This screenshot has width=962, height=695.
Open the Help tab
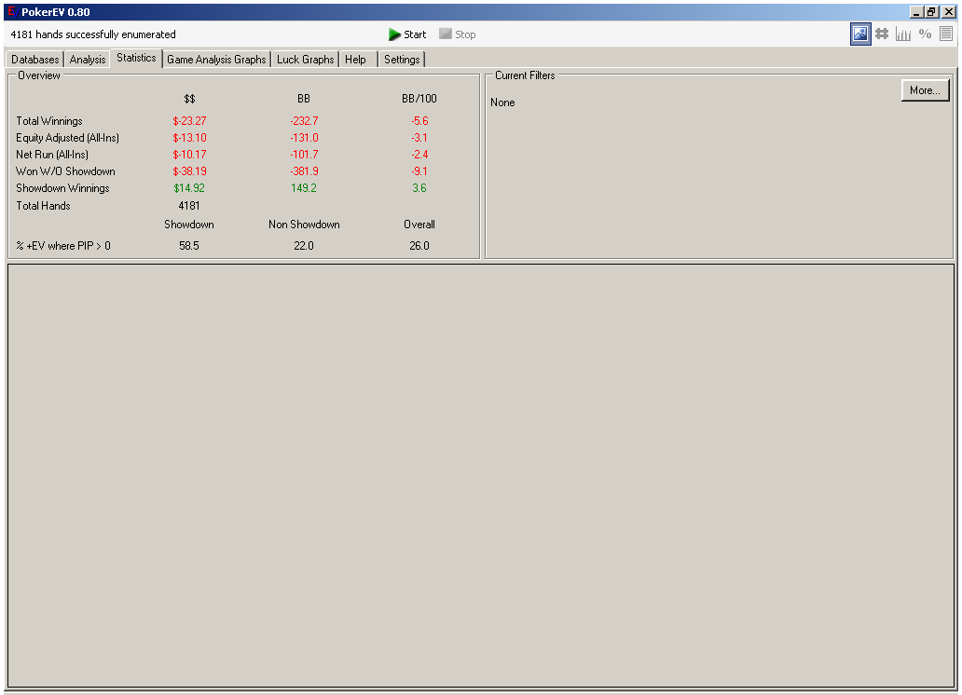[x=355, y=60]
